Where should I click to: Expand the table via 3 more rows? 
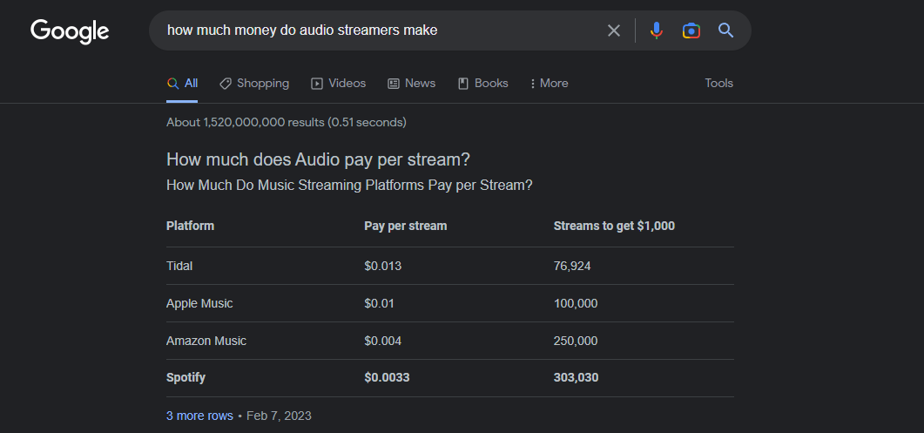click(x=199, y=416)
